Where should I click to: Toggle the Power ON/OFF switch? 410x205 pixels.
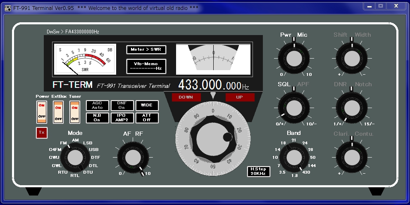pos(42,112)
